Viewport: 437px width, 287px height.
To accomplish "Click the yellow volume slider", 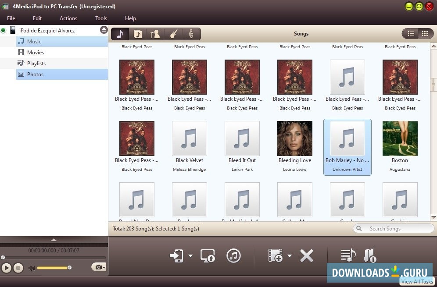I will (x=53, y=268).
